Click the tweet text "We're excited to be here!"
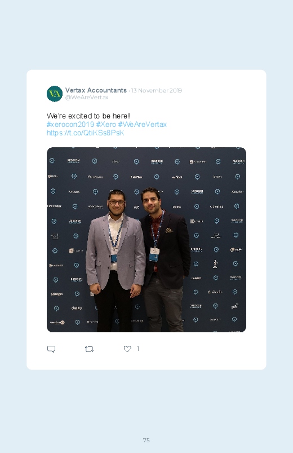293x453 pixels. 88,116
